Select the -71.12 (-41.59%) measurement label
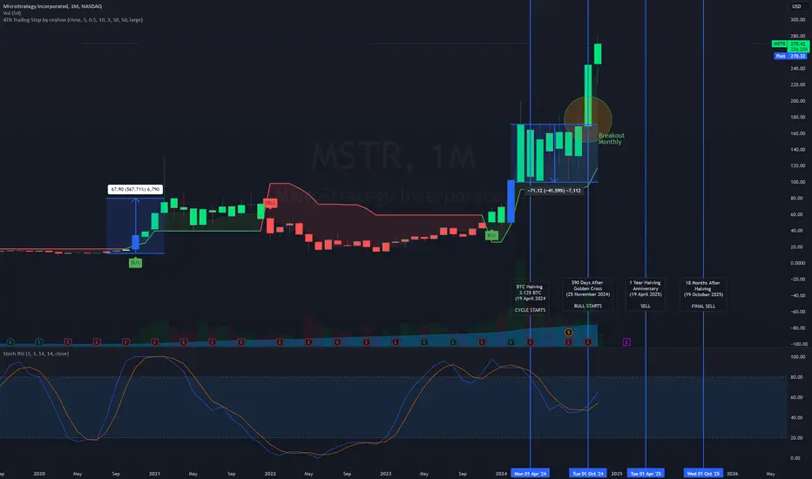 (554, 191)
